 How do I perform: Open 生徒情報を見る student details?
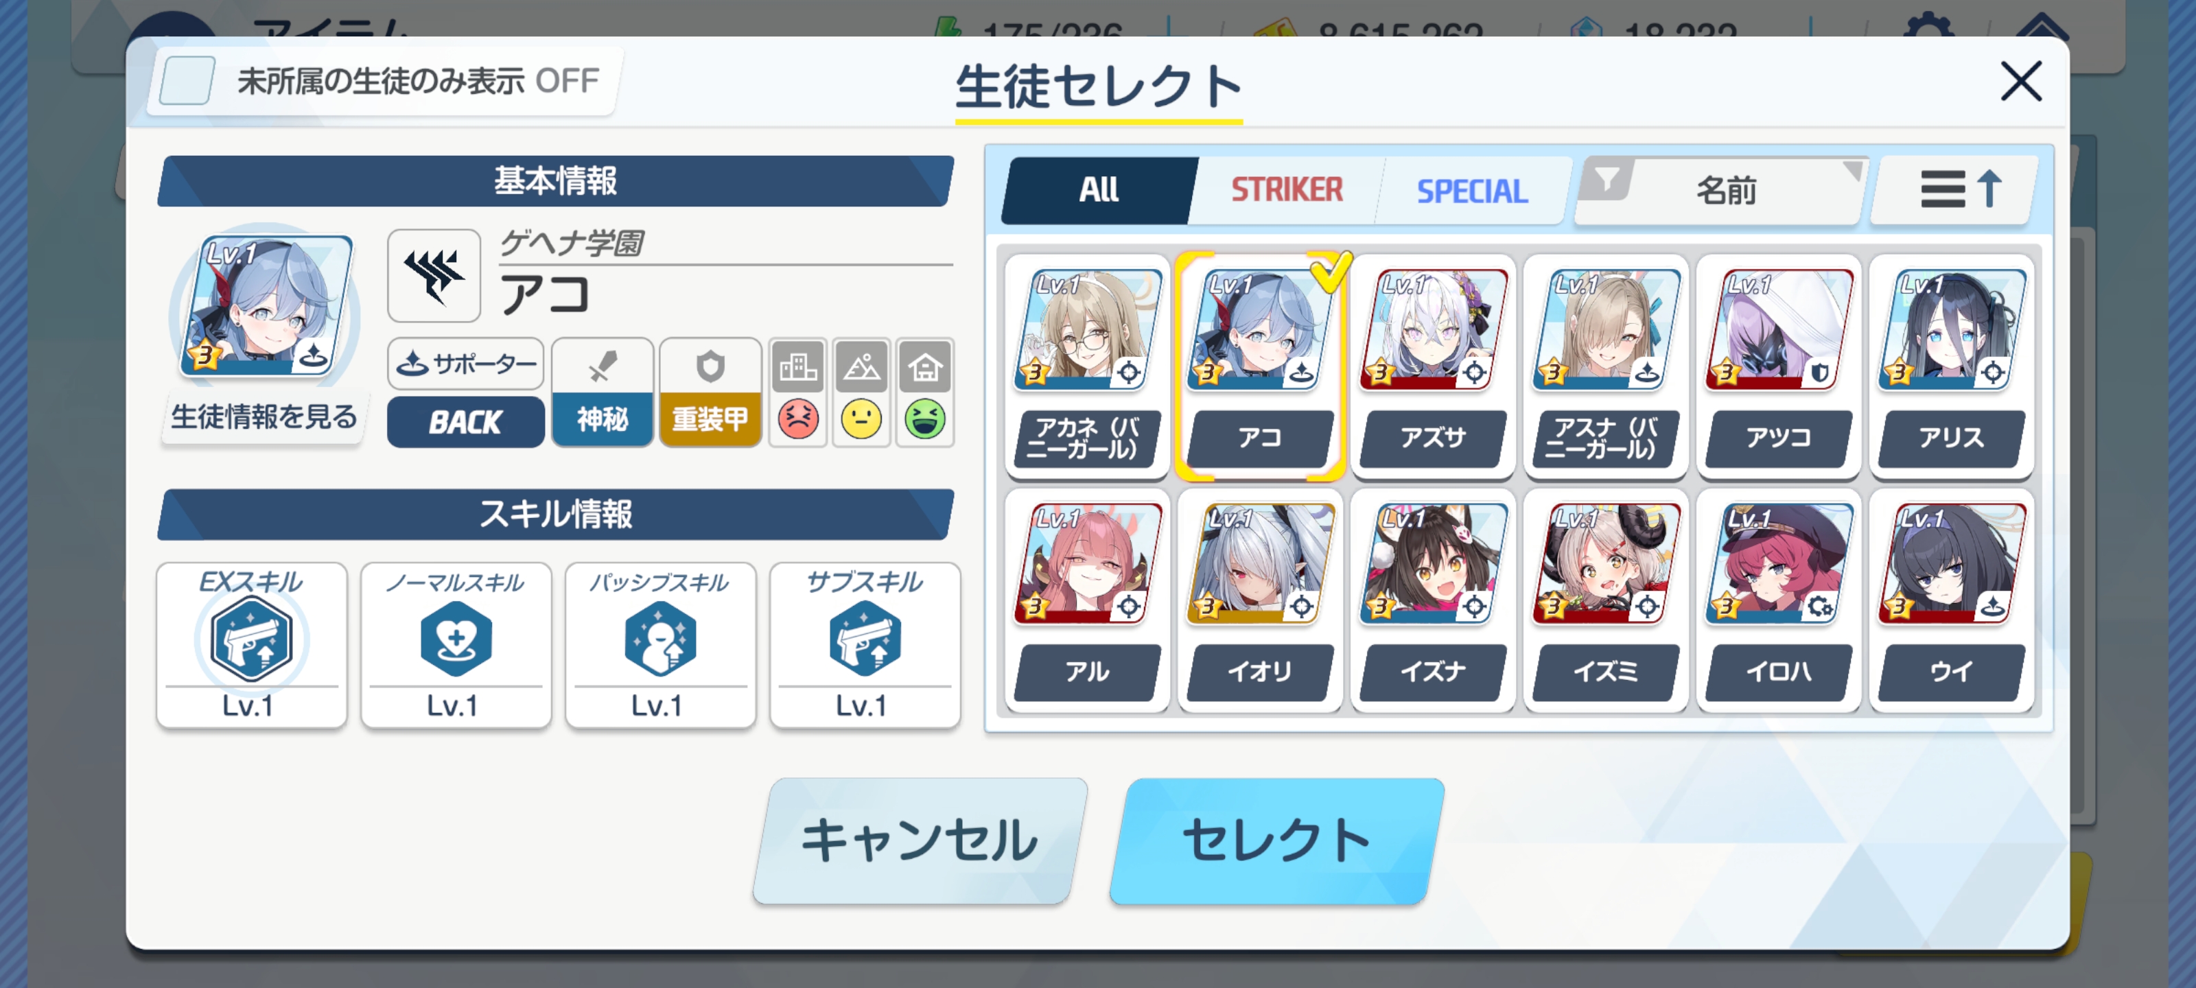(x=264, y=418)
